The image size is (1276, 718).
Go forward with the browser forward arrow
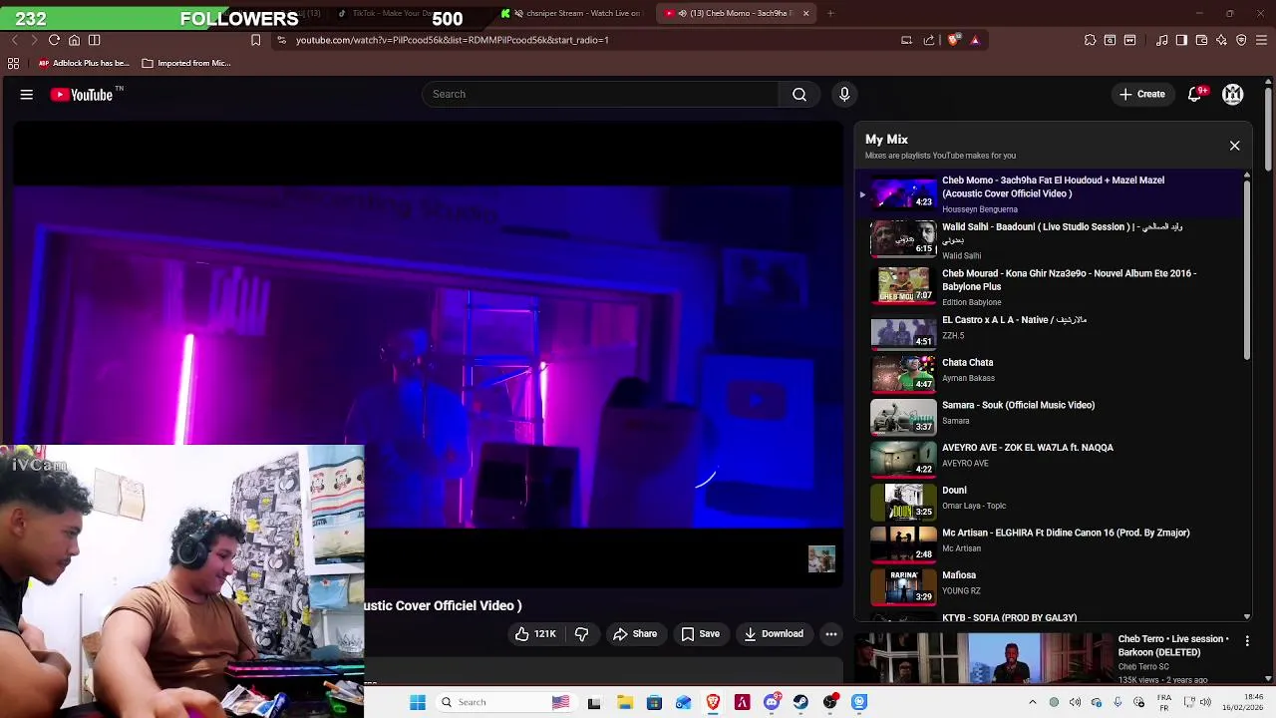point(34,40)
